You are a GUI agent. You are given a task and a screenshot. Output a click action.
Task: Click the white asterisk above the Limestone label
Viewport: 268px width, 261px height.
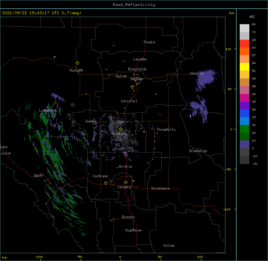pos(48,107)
